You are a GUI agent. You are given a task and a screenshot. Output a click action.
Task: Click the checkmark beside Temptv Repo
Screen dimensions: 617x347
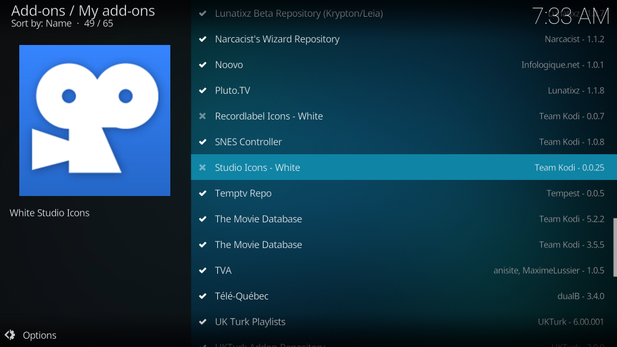coord(202,193)
